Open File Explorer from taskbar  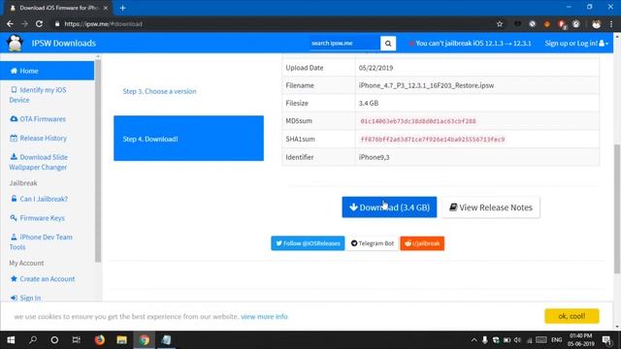(121, 340)
